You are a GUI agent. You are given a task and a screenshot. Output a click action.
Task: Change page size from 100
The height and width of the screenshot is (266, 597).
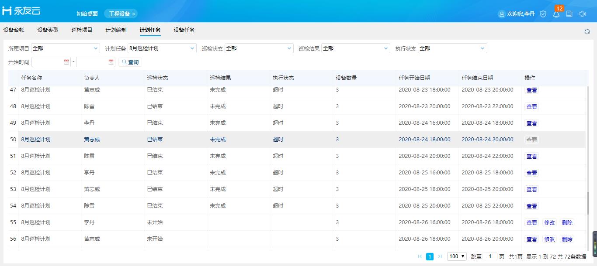(x=457, y=256)
